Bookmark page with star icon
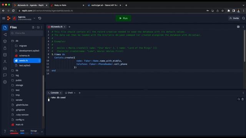This screenshot has height=138, width=246. coord(223,11)
